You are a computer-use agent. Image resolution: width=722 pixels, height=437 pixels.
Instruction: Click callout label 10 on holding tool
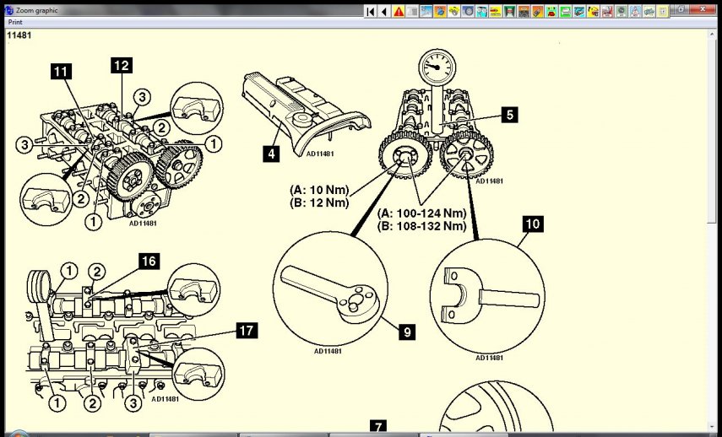[x=533, y=224]
